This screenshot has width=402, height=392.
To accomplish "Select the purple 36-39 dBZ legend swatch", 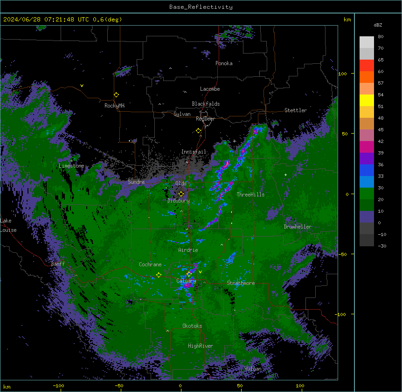I will 367,159.
